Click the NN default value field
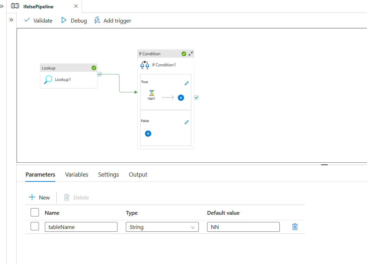367x264 pixels. click(243, 227)
